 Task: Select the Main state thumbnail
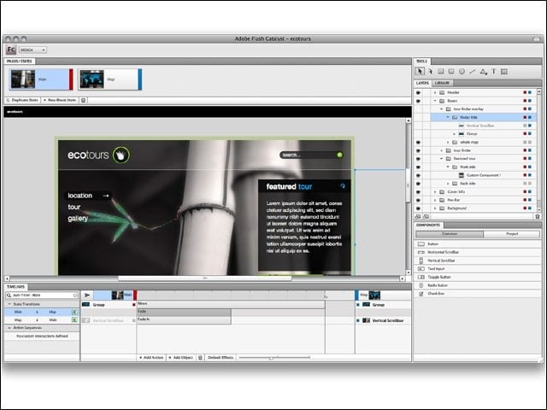[41, 79]
